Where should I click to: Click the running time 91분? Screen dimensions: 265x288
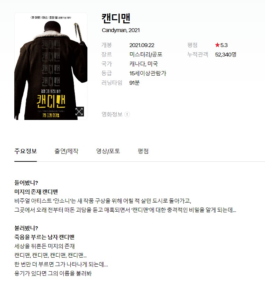[x=134, y=83]
